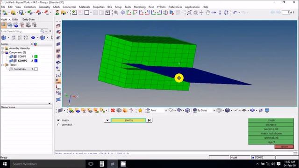Open the Auto selection mode dropdown

[x=166, y=110]
